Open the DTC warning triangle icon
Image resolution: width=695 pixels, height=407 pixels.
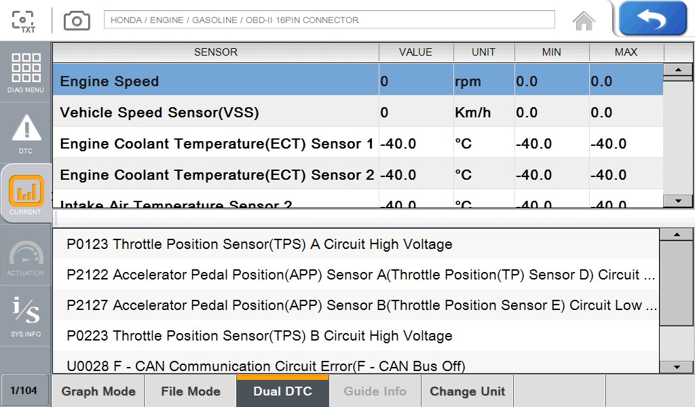26,132
